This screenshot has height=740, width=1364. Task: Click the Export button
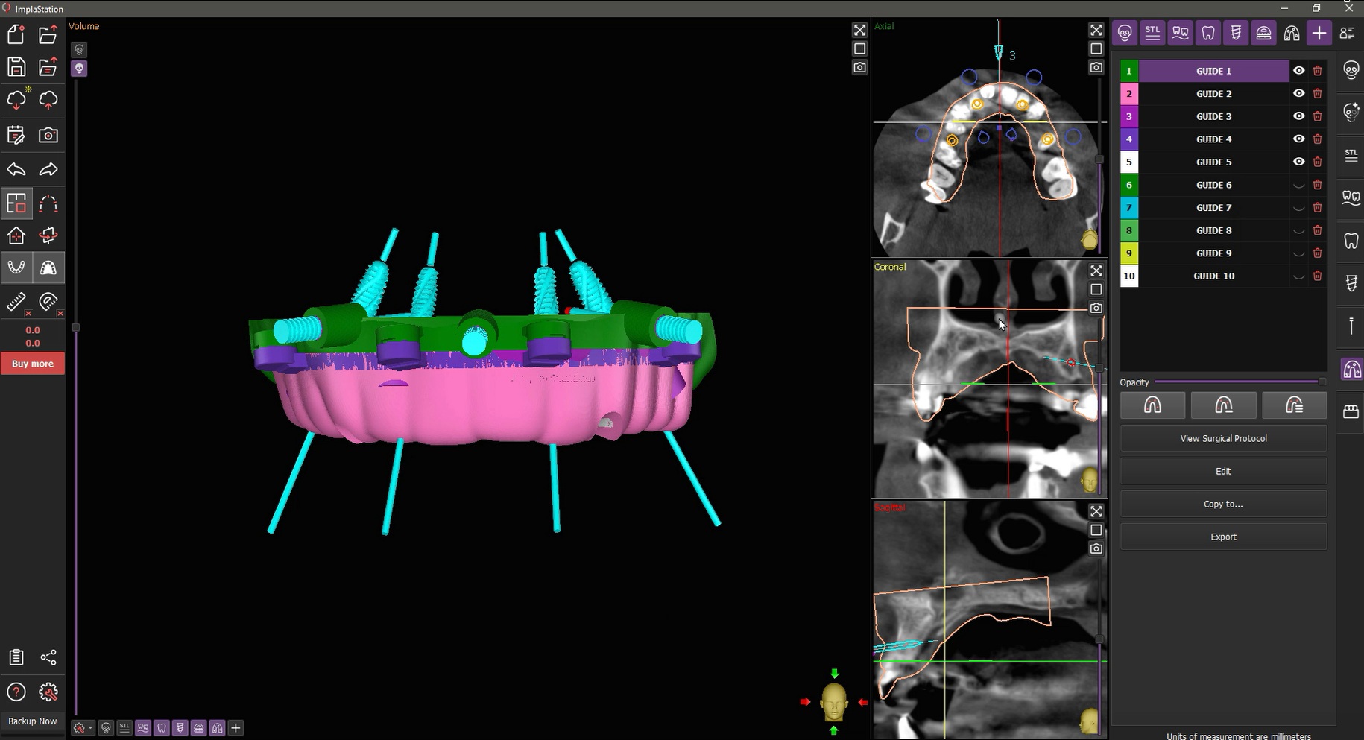[x=1223, y=537]
